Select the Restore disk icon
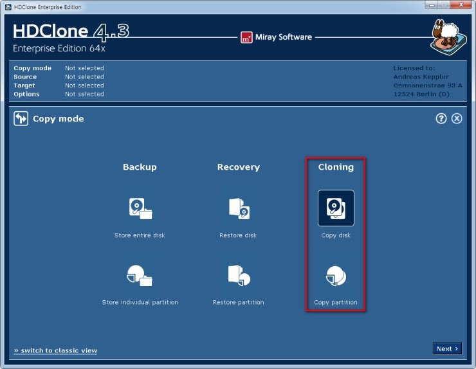The height and width of the screenshot is (369, 476). (239, 208)
